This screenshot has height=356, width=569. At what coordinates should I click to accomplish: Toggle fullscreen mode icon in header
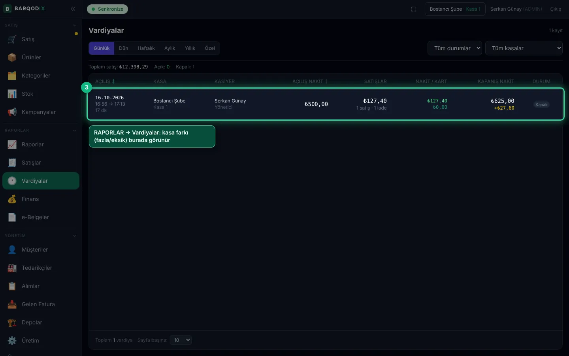[414, 9]
